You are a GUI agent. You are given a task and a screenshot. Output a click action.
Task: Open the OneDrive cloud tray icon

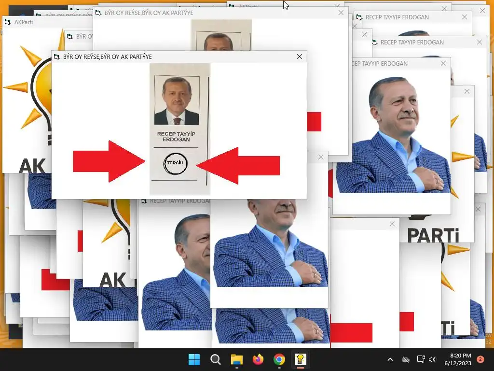coord(406,359)
